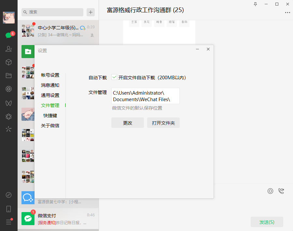Open the contacts icon in sidebar

pyautogui.click(x=8, y=49)
